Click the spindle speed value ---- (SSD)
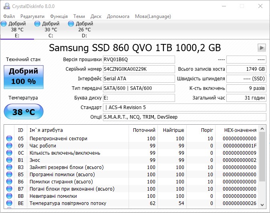This screenshot has height=213, width=270. point(246,79)
